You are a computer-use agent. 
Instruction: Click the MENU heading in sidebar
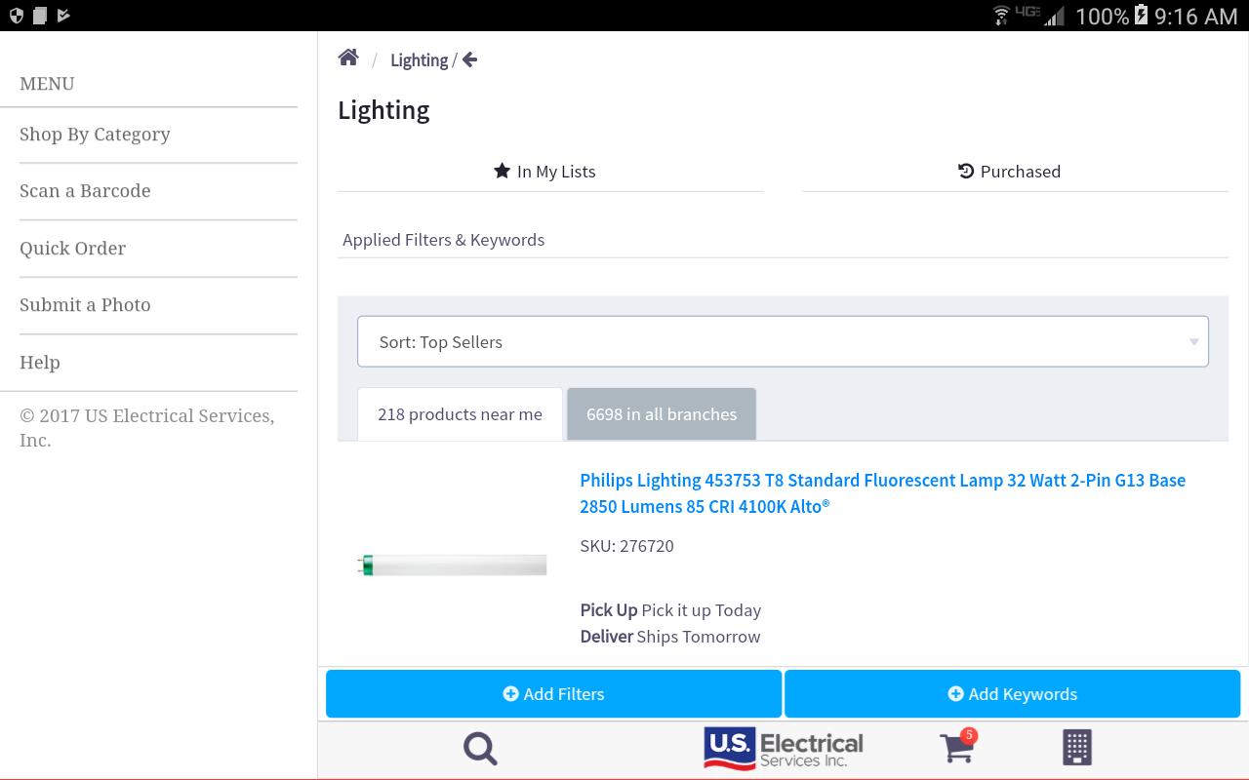(47, 84)
